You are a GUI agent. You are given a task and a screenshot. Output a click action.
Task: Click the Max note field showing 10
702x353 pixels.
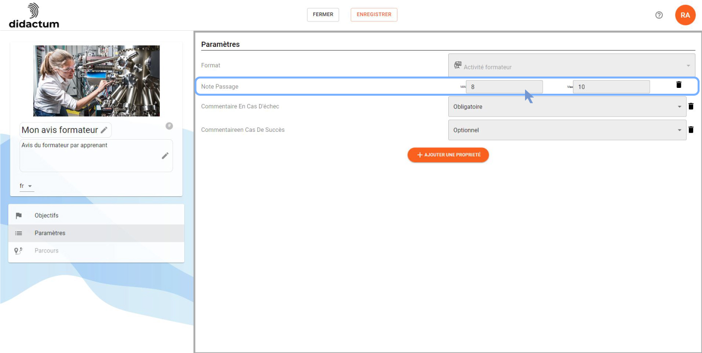point(611,87)
